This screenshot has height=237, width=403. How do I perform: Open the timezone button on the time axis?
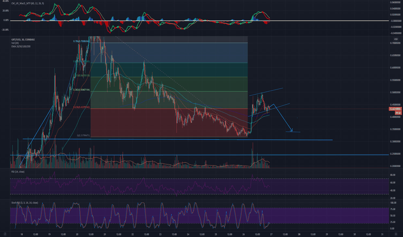click(5, 234)
